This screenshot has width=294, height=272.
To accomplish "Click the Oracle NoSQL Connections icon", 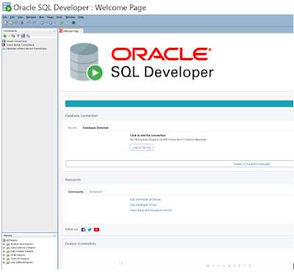I will (4, 45).
